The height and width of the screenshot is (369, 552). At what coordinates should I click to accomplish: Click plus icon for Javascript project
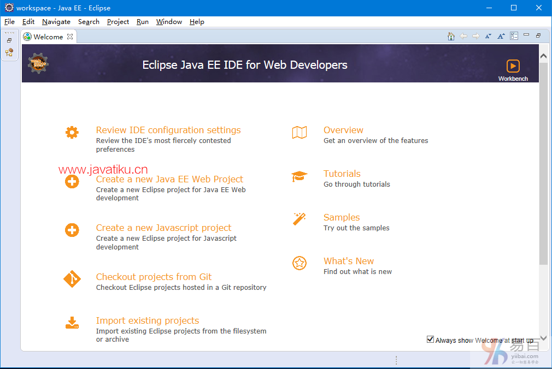tap(72, 230)
